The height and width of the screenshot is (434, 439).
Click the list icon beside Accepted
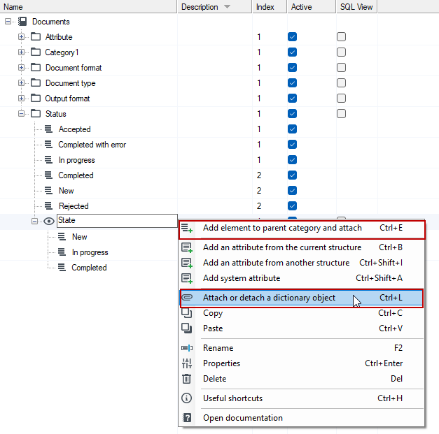point(48,129)
